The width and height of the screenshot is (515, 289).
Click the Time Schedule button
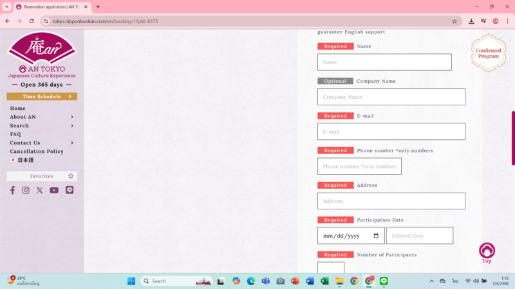[x=42, y=96]
